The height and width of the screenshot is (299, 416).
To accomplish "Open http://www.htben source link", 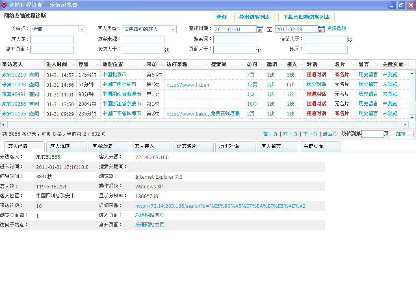I will pyautogui.click(x=188, y=85).
